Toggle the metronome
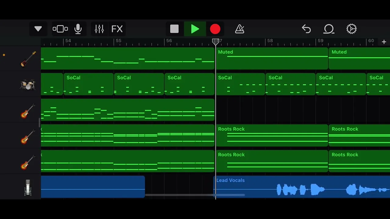The width and height of the screenshot is (390, 219). (240, 29)
